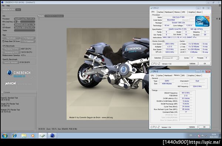Click the down arrow icon beside the cross icon at picture viewer's top right
Viewport: 222px width, 146px height.
tap(219, 19)
